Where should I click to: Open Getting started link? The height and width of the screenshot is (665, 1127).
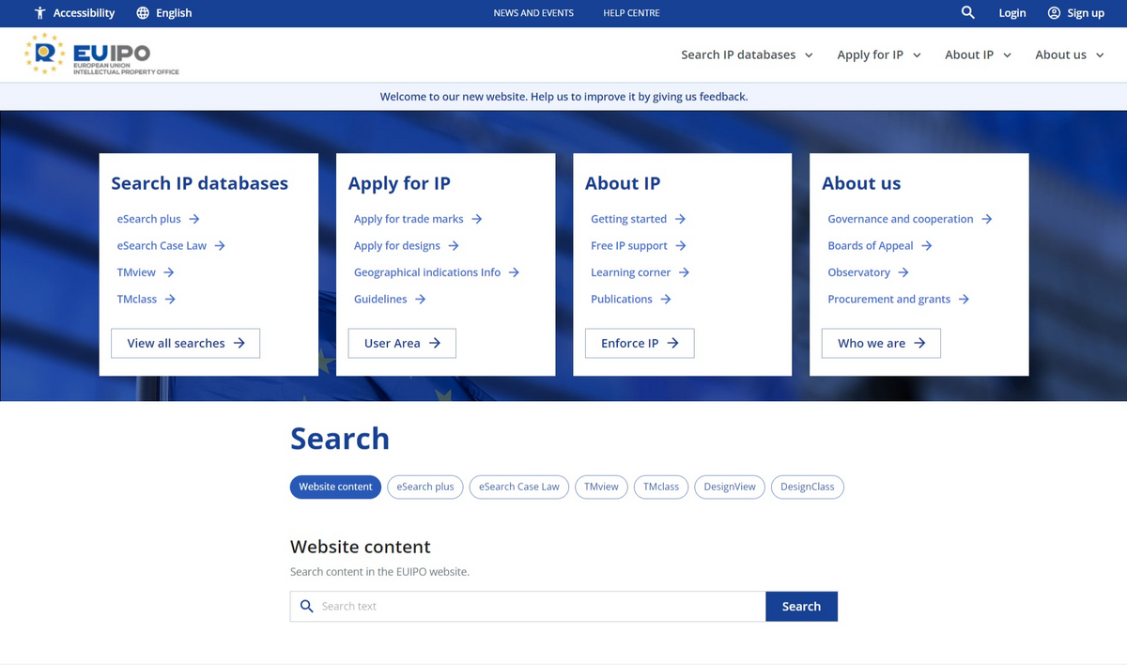[638, 219]
